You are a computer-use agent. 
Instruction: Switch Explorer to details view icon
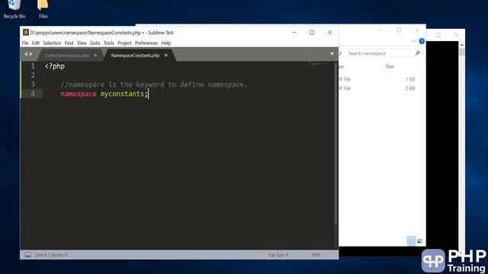[411, 241]
